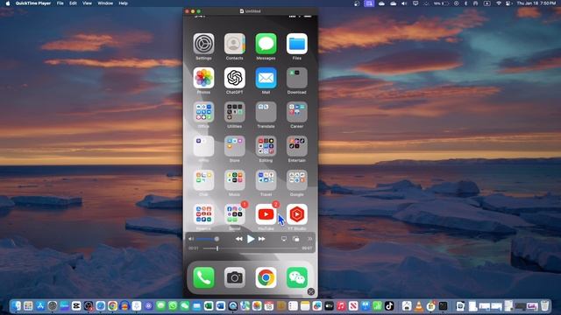The image size is (561, 315).
Task: Open the View menu
Action: coord(87,3)
